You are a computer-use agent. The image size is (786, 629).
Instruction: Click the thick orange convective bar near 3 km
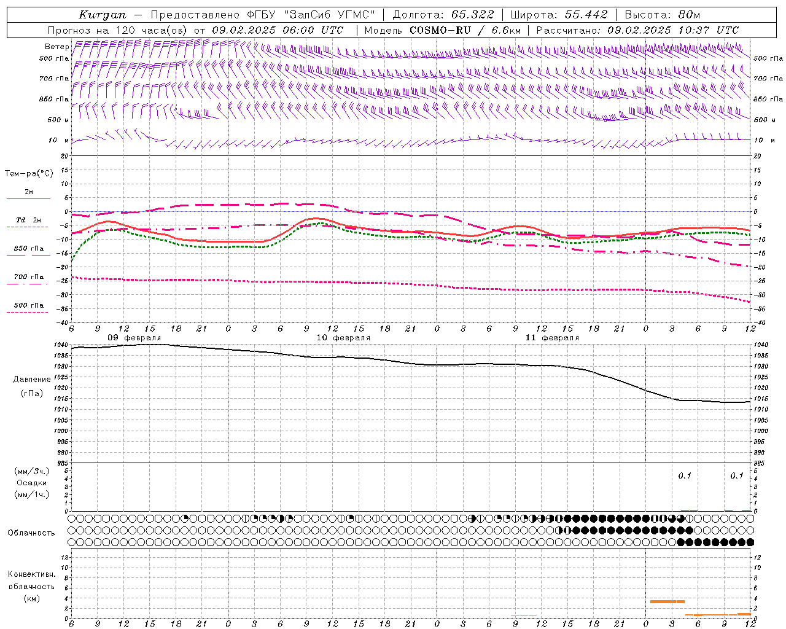(667, 601)
